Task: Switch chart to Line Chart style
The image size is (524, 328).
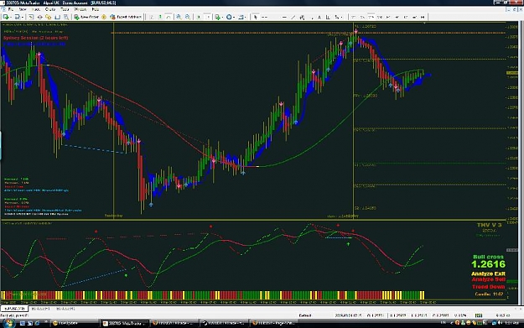Action: pos(169,17)
